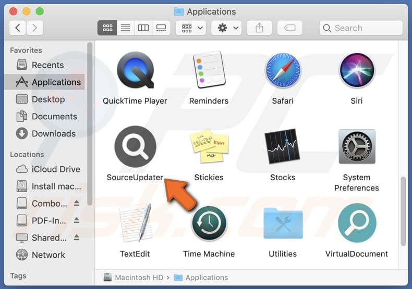Select the Install mac... volume

click(x=44, y=186)
